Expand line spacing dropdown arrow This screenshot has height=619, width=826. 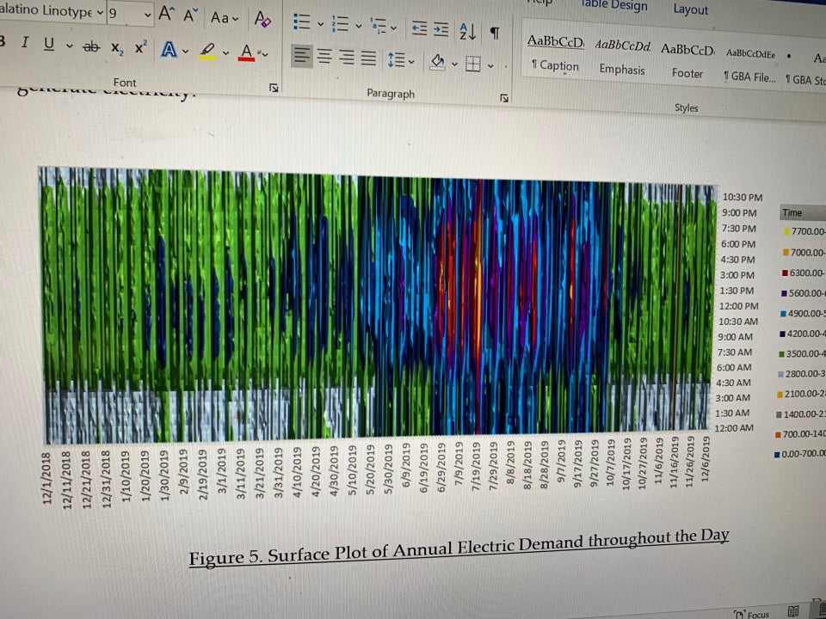tap(411, 62)
